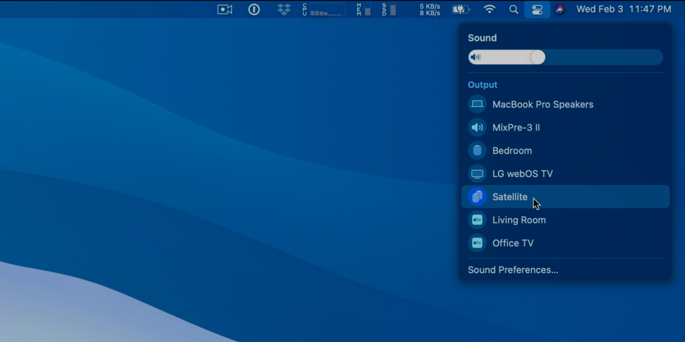Viewport: 685px width, 342px height.
Task: Switch output to MixPre-3 II
Action: coord(516,127)
